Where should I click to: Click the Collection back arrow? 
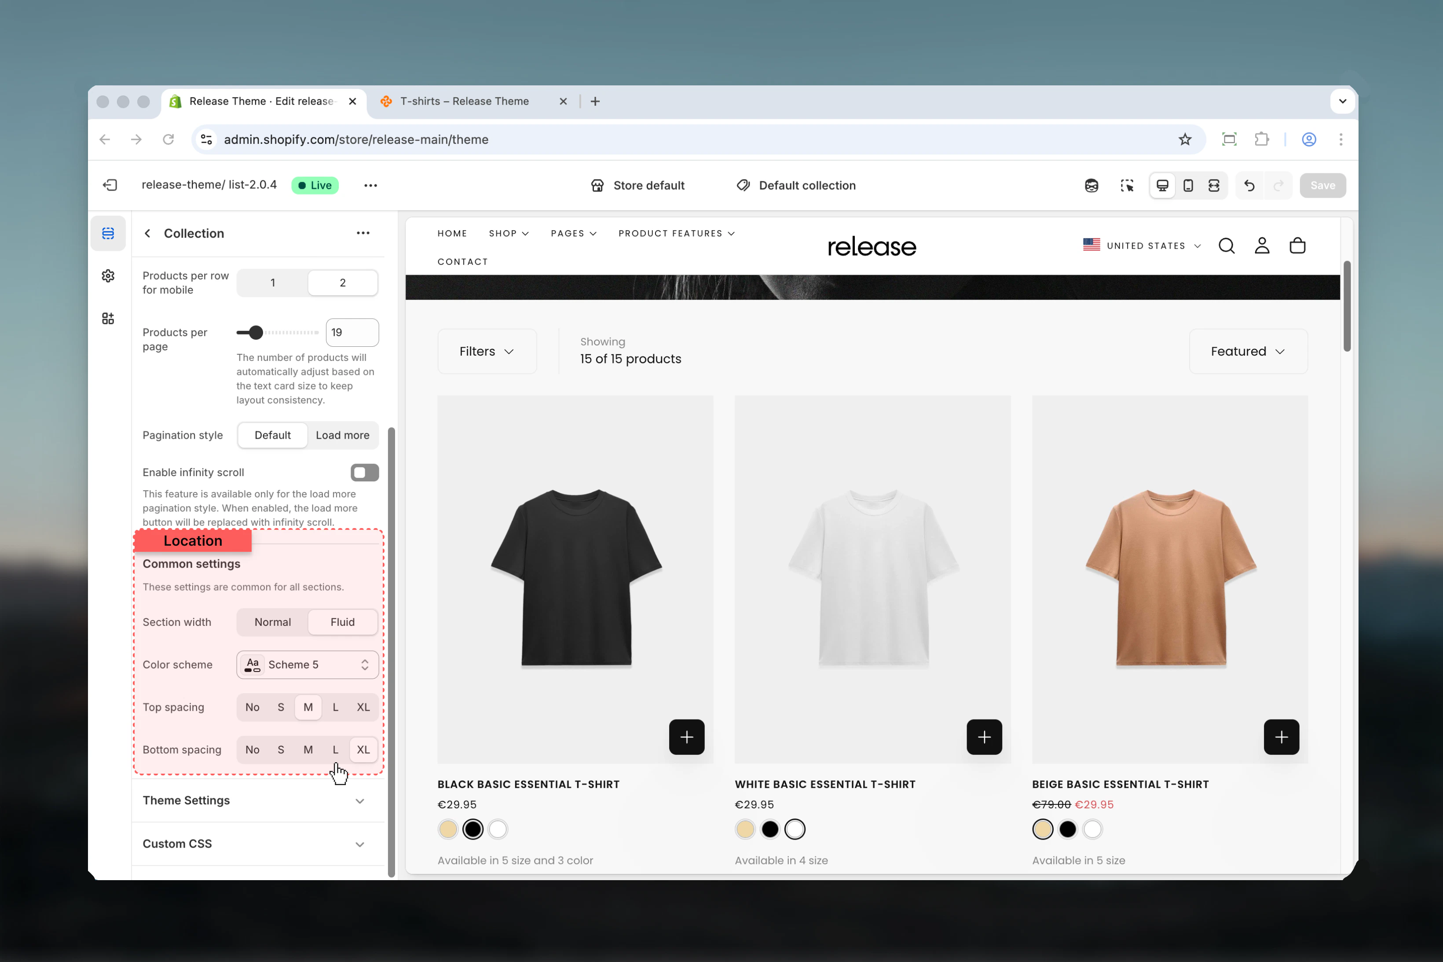147,233
